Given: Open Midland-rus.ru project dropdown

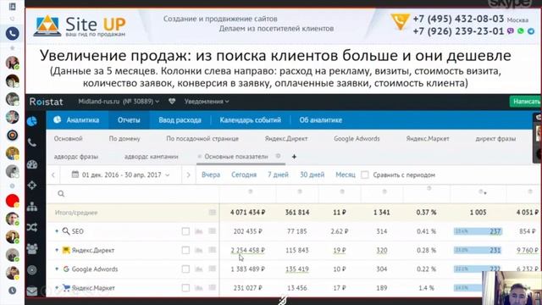Looking at the screenshot, I should tap(119, 102).
